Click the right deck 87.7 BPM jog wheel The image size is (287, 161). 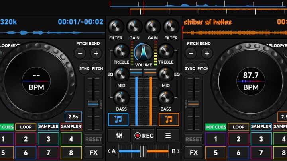click(251, 81)
